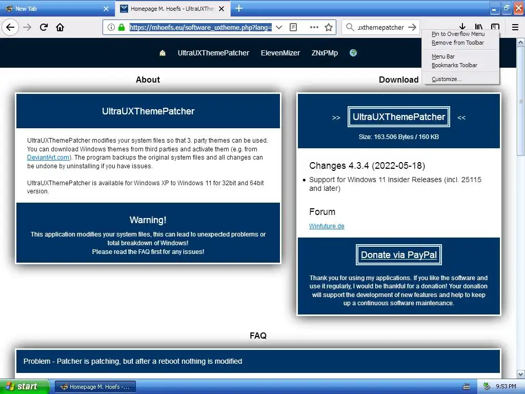The height and width of the screenshot is (394, 525).
Task: Select Customize... from context menu
Action: pyautogui.click(x=447, y=79)
